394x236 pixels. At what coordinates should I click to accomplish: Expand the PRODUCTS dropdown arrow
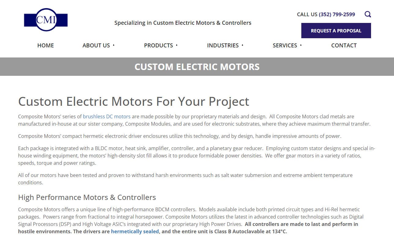click(x=177, y=45)
